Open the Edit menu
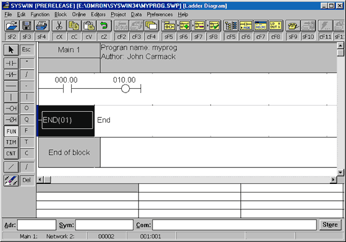346x242 pixels. click(x=21, y=15)
